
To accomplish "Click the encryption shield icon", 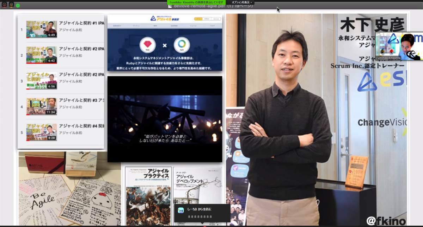I will [x=11, y=5].
